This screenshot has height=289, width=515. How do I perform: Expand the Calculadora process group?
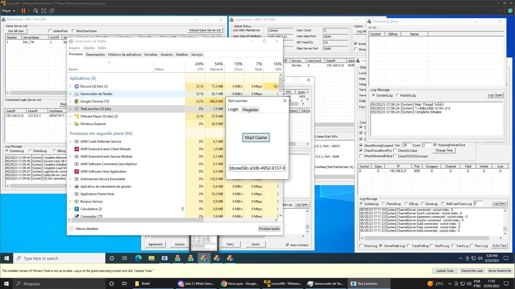(x=70, y=209)
